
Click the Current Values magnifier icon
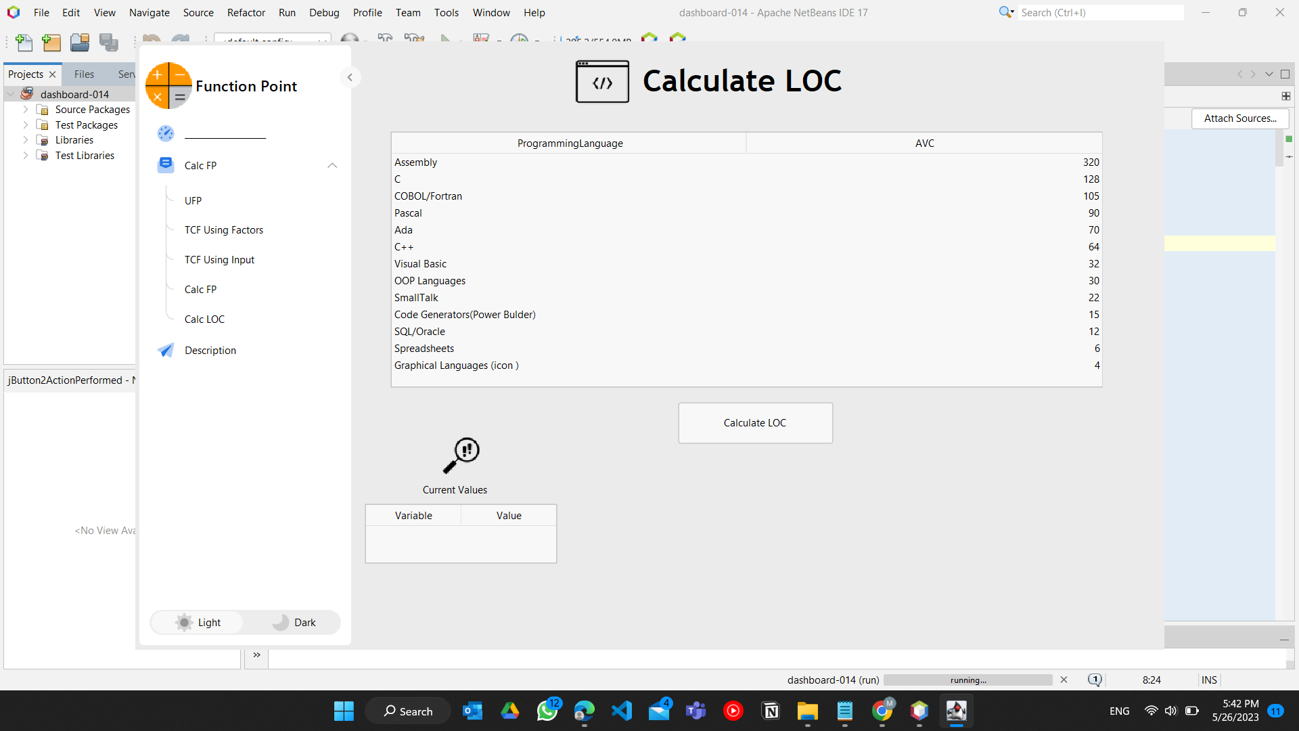(461, 455)
